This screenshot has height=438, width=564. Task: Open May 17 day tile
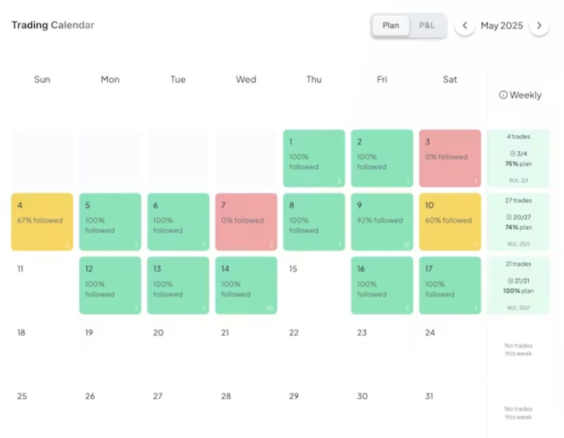[x=450, y=286]
